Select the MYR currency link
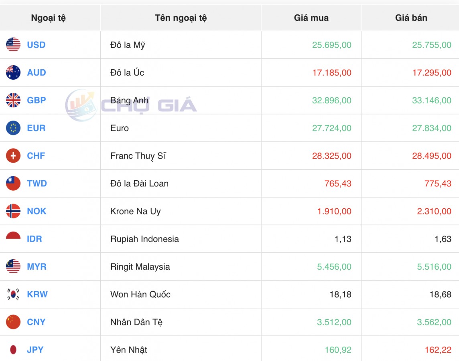Screen dimensions: 459x361 pyautogui.click(x=36, y=266)
